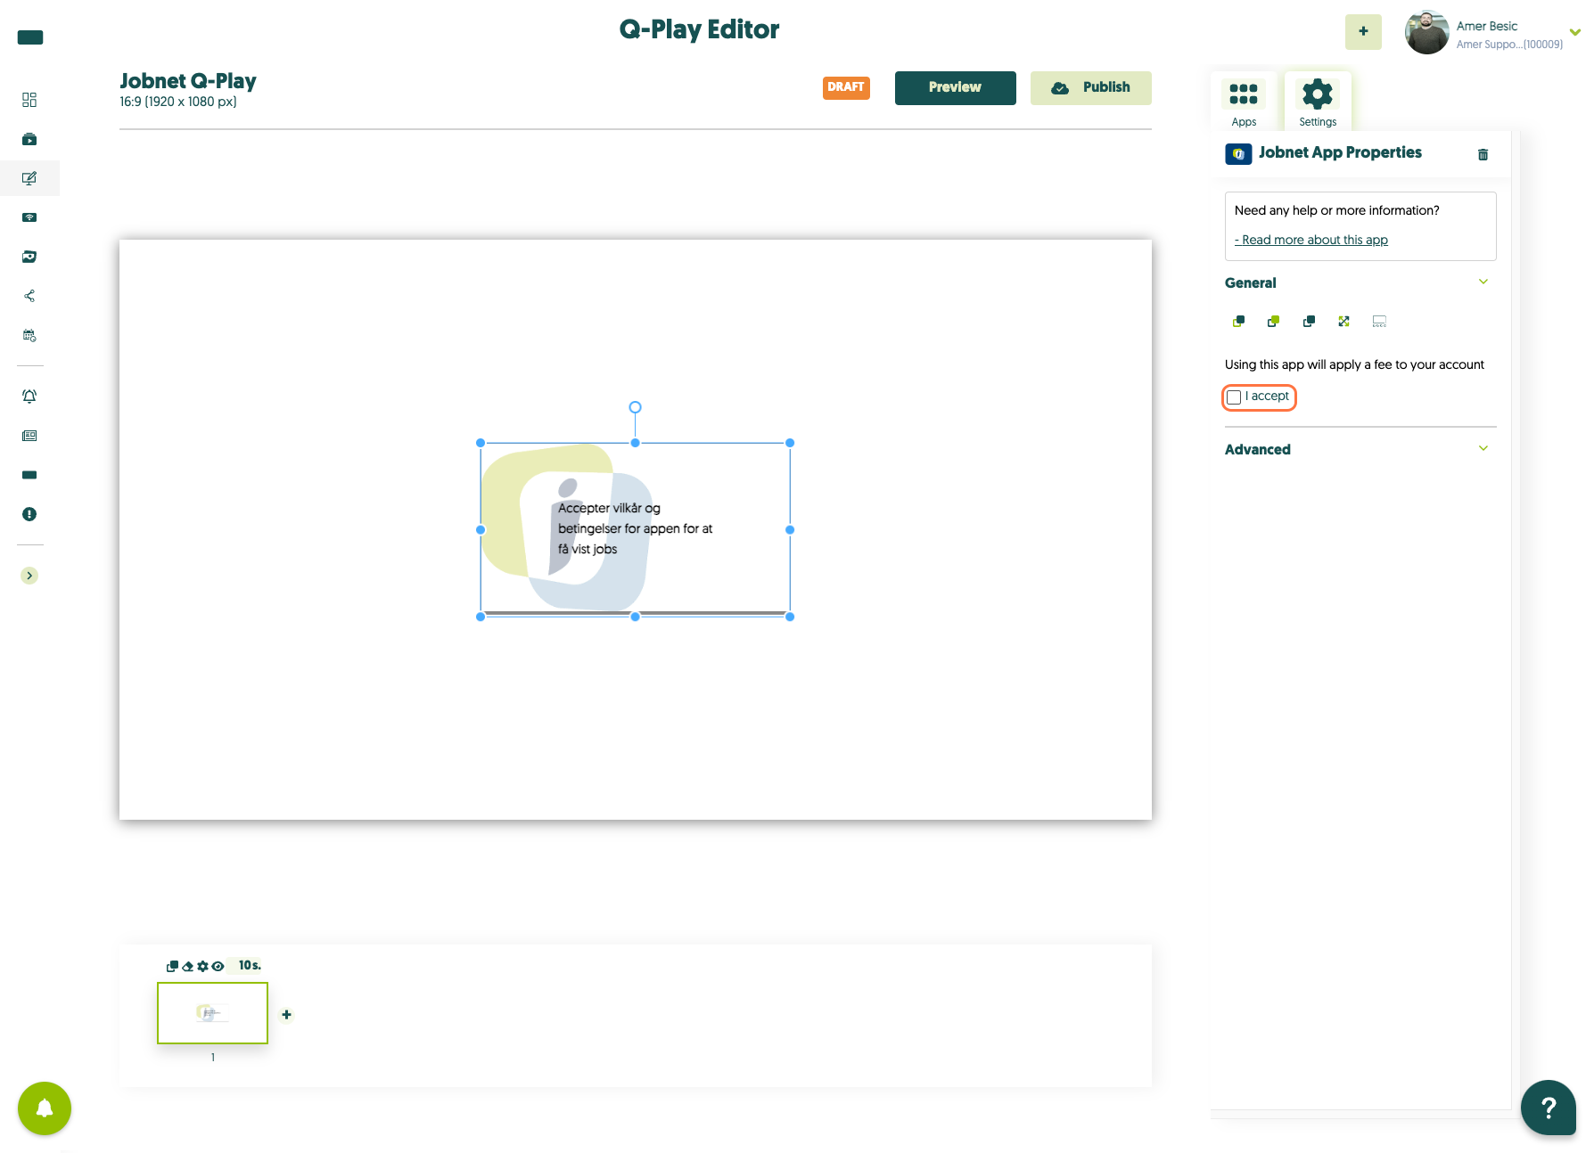Open the help question mark button
This screenshot has width=1594, height=1153.
[x=1549, y=1108]
